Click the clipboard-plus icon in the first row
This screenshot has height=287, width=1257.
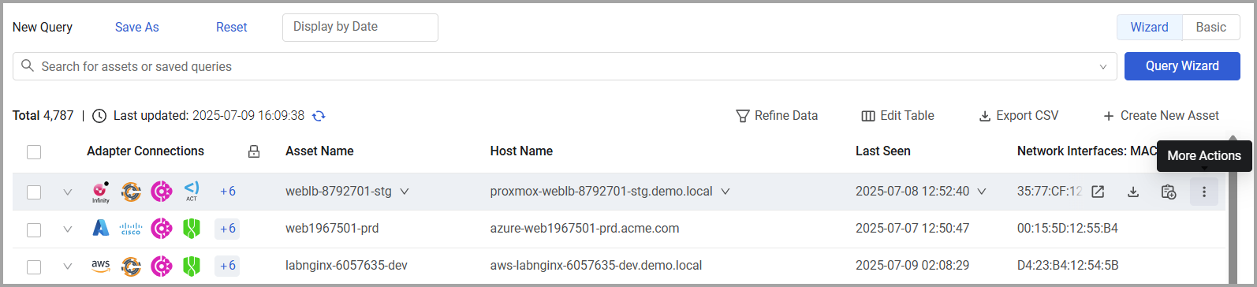coord(1169,192)
